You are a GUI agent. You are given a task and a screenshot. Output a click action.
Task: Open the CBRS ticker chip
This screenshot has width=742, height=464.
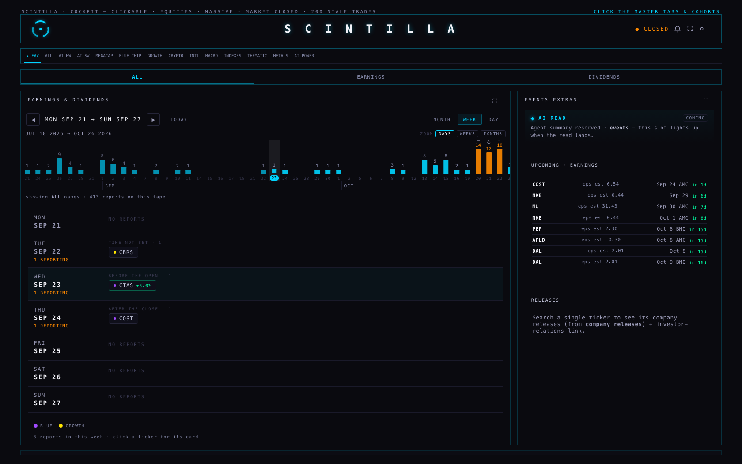pyautogui.click(x=123, y=252)
